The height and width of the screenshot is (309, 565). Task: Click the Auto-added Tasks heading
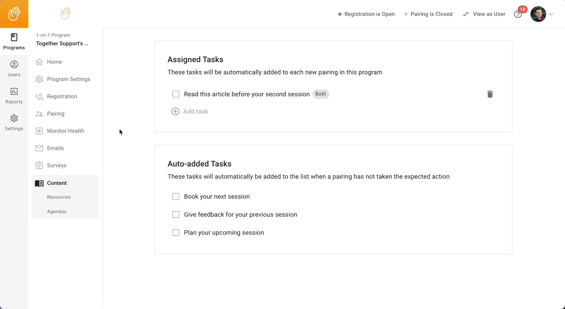point(199,164)
